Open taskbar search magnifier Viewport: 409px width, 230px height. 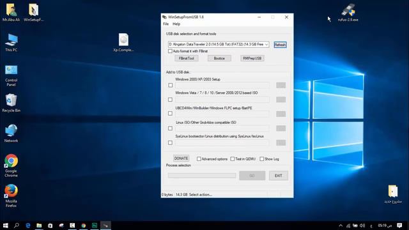[x=17, y=226]
